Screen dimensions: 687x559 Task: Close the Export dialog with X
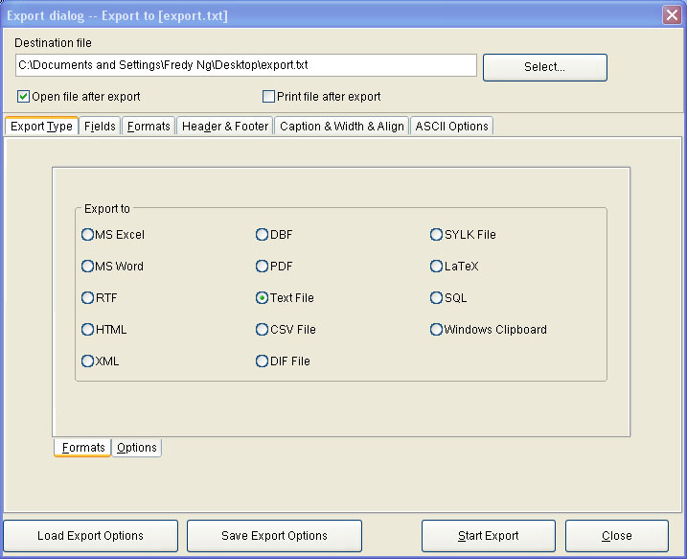[x=672, y=15]
